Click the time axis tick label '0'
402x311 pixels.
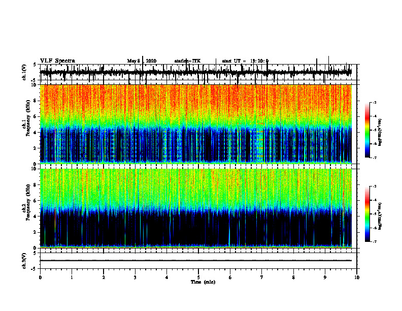click(x=40, y=277)
